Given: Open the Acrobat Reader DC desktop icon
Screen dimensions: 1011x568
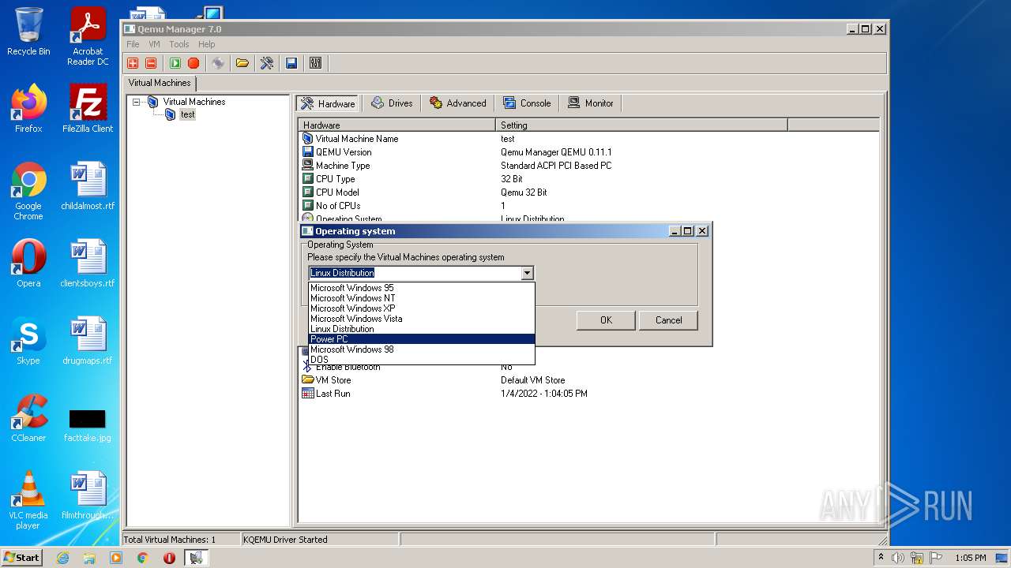Looking at the screenshot, I should click(x=88, y=36).
